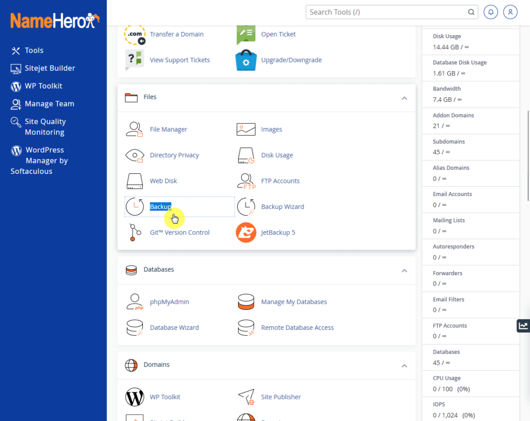Open Remote Database Access icon
The width and height of the screenshot is (530, 421).
[246, 328]
